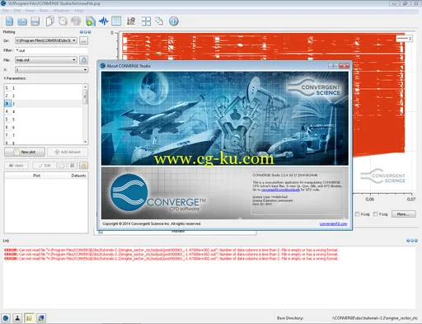Click the reload icon next to File dropdown
The width and height of the screenshot is (422, 324).
[84, 60]
